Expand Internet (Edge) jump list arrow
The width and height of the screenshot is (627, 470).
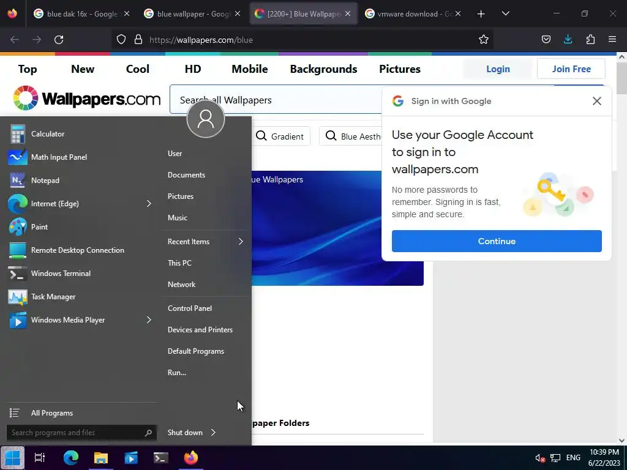(x=149, y=203)
